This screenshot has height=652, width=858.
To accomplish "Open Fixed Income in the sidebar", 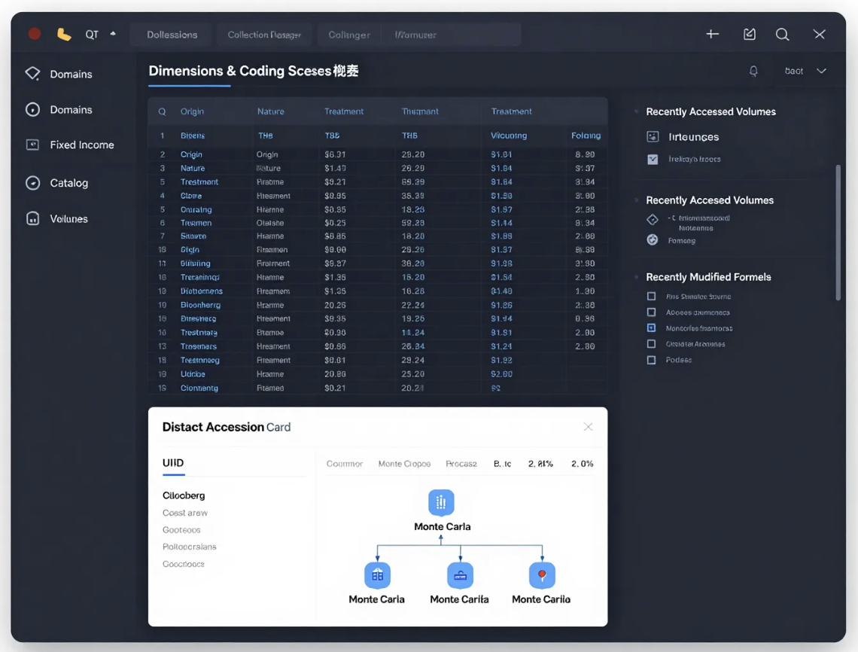I will point(81,145).
